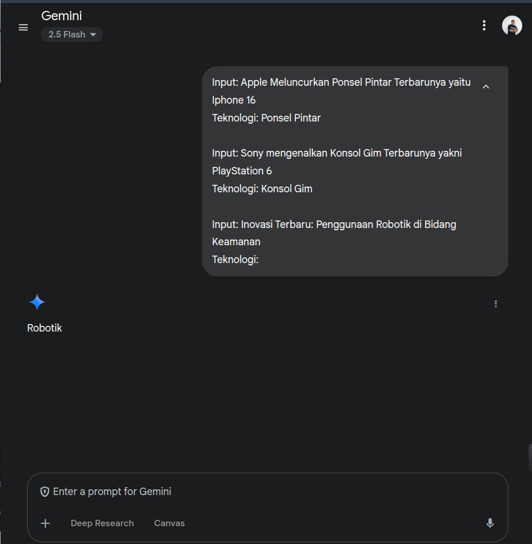Click the Gemini sparkle icon beside response

37,302
